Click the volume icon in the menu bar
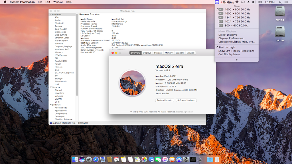 pyautogui.click(x=254, y=2)
